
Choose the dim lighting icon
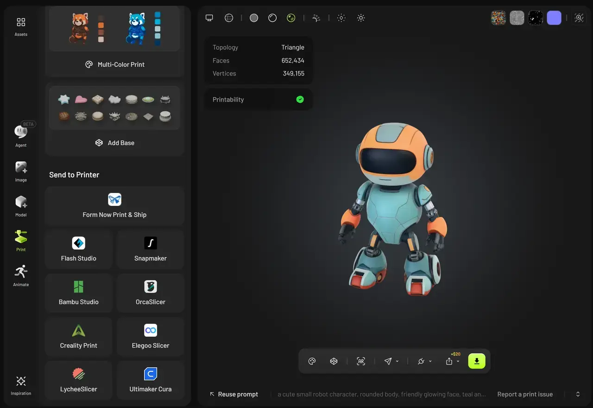tap(341, 18)
